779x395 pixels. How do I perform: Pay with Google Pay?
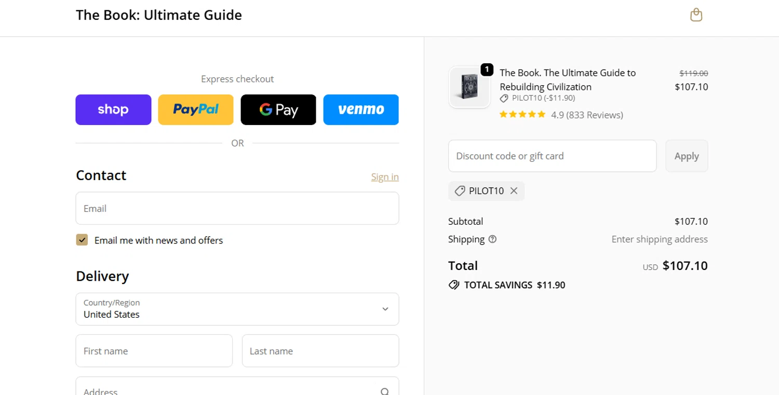coord(278,110)
